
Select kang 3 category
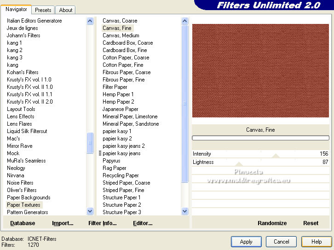coord(15,58)
